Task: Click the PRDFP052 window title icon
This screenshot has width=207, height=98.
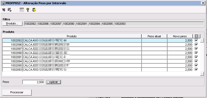Action: (3, 3)
